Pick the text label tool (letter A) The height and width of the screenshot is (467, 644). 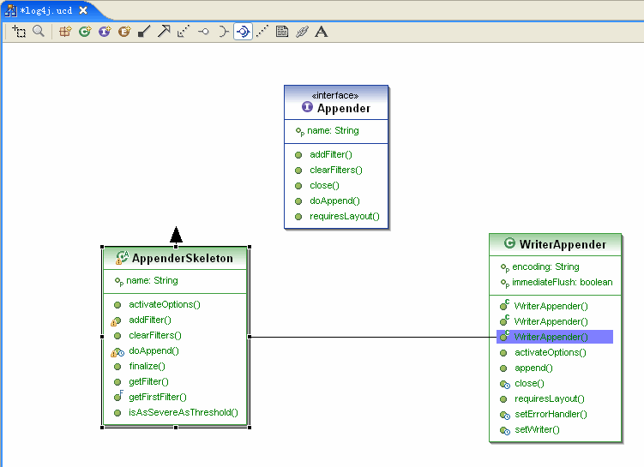[322, 32]
